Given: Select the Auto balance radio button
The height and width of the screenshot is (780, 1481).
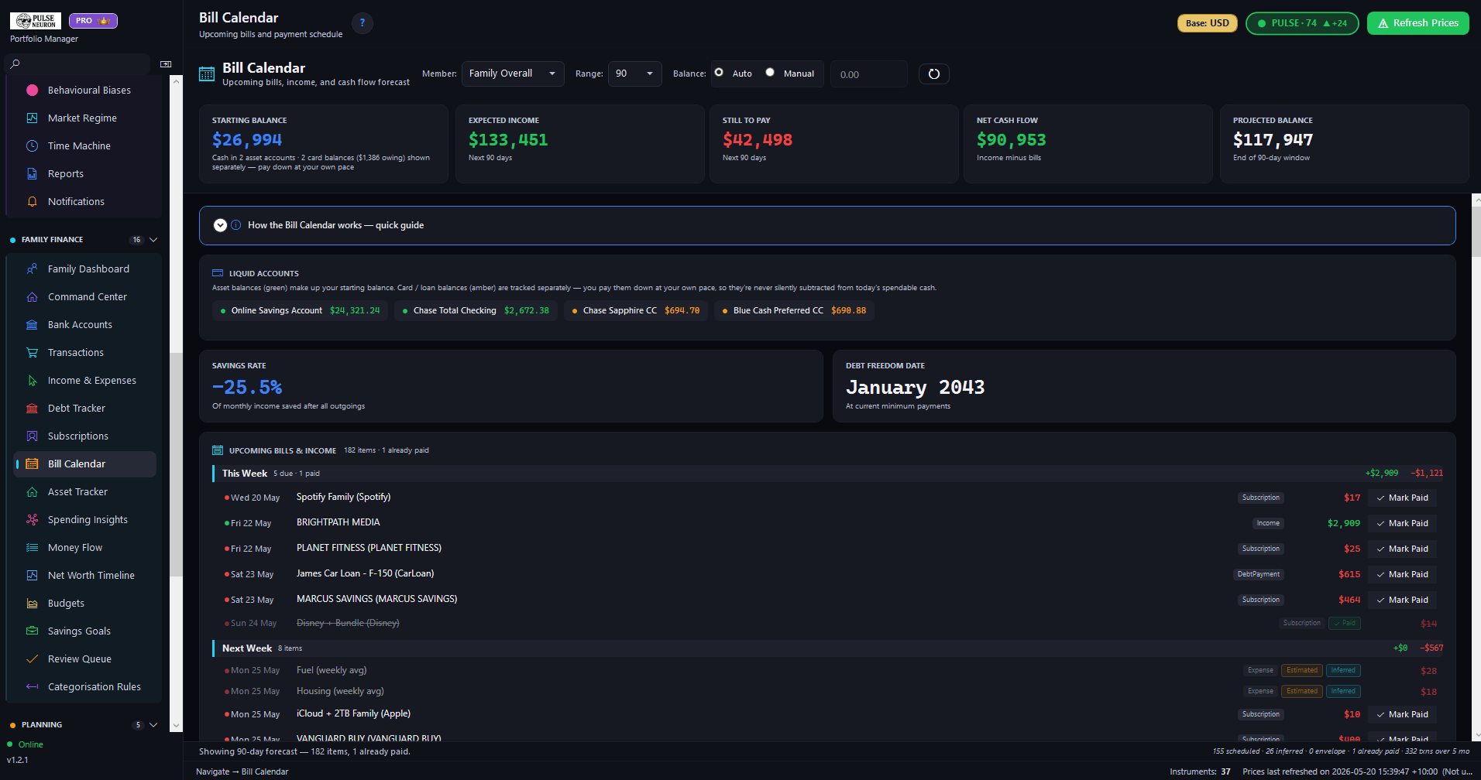Looking at the screenshot, I should (719, 72).
